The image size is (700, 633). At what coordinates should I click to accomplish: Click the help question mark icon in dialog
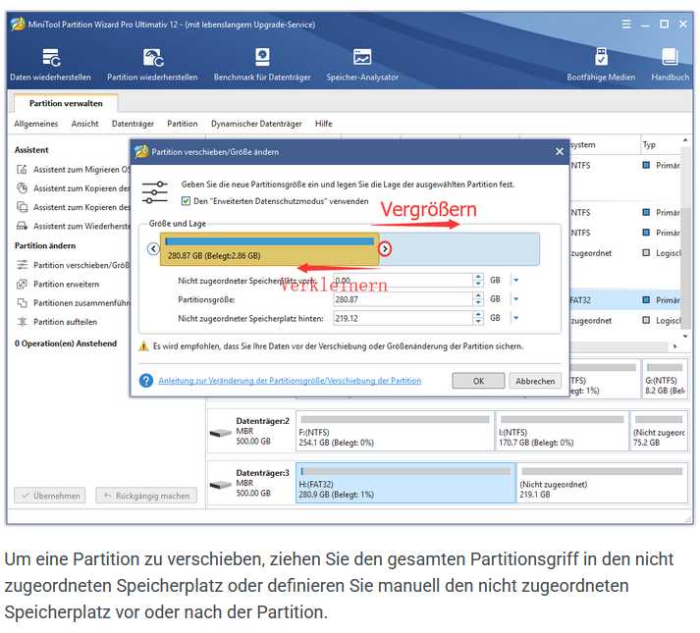146,381
